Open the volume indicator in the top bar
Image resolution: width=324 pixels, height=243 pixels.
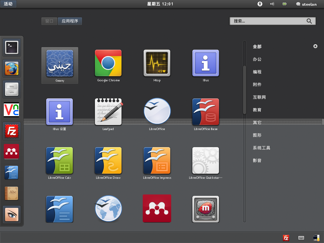pos(272,4)
